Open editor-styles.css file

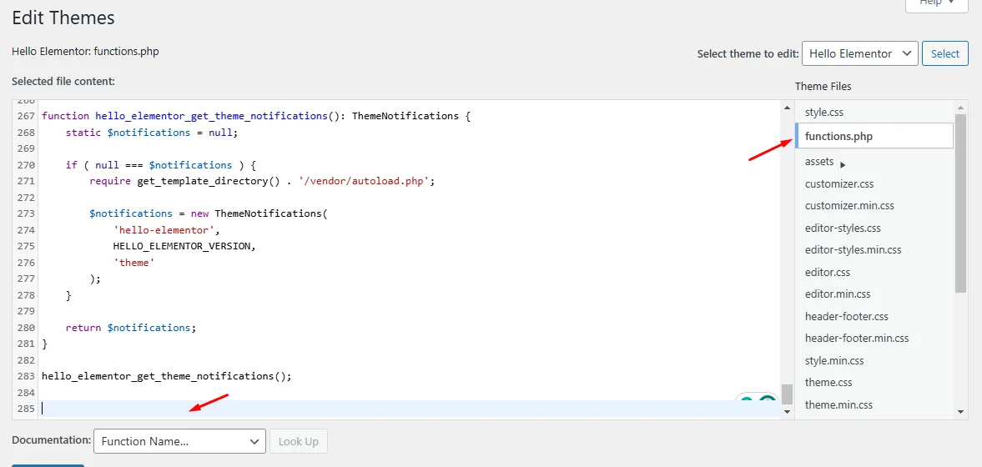843,228
